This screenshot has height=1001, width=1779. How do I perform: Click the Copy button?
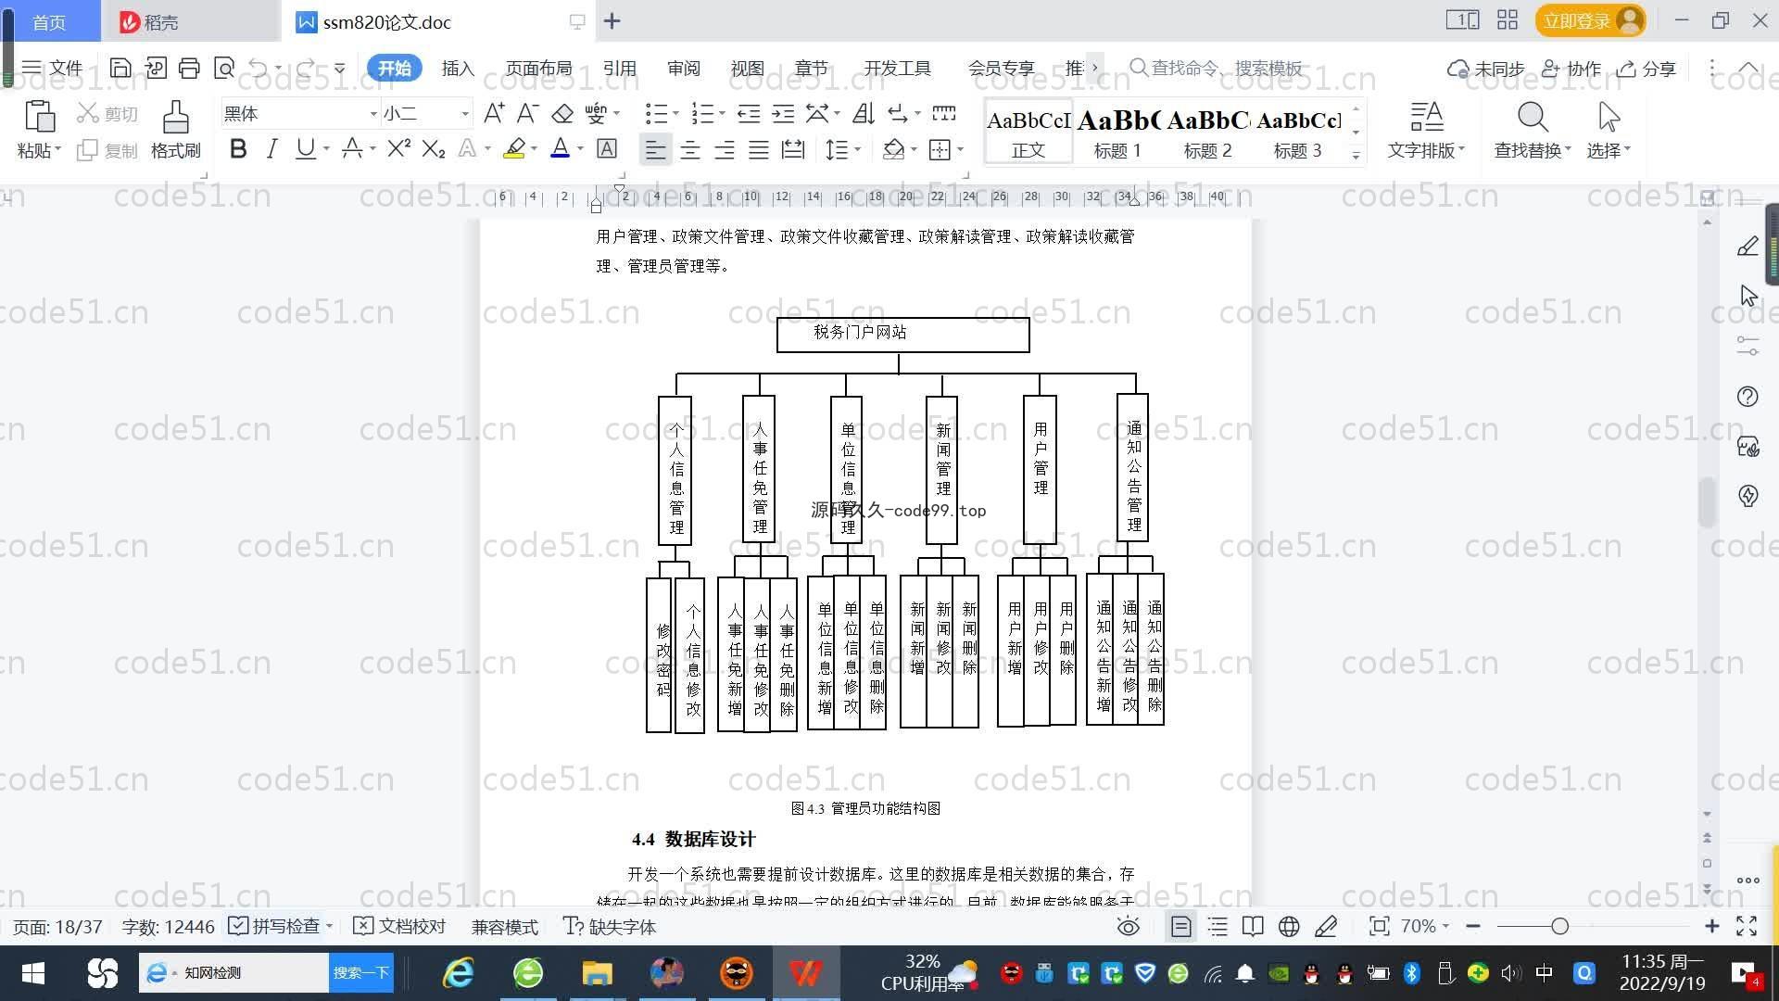point(107,150)
